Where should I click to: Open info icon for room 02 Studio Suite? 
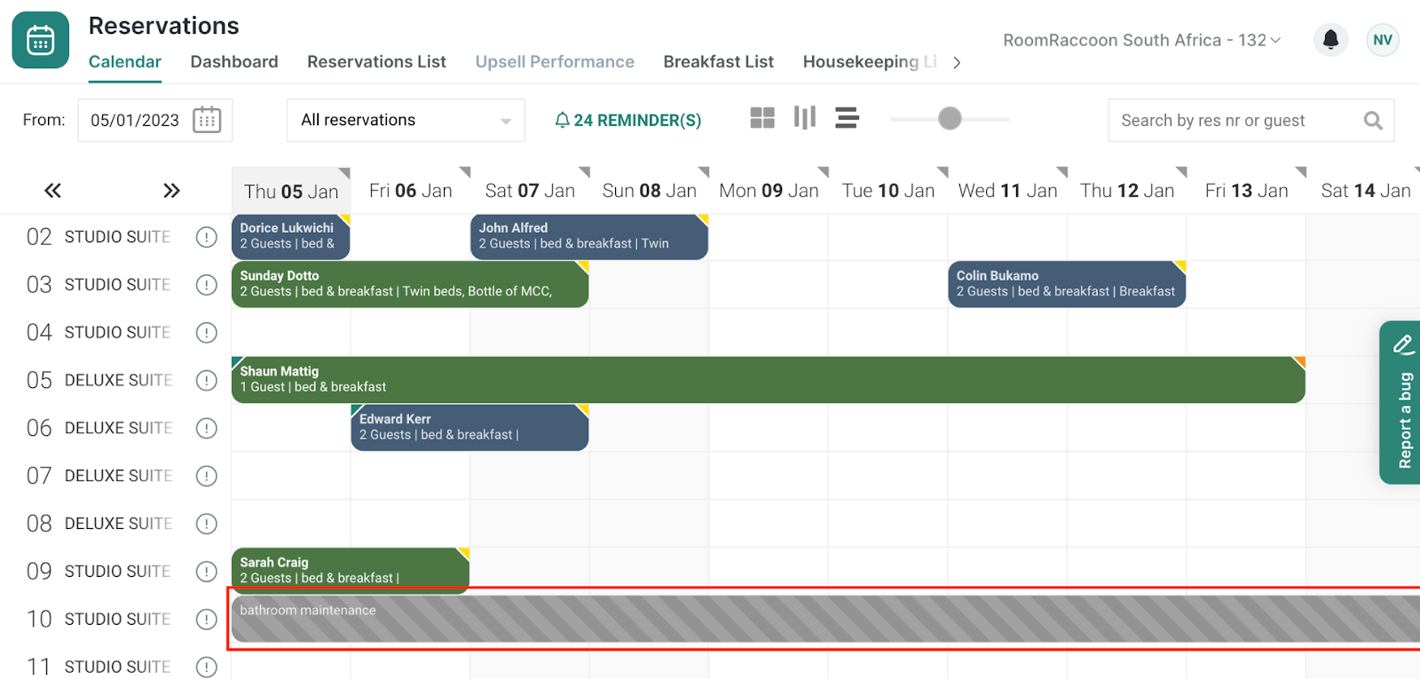206,237
